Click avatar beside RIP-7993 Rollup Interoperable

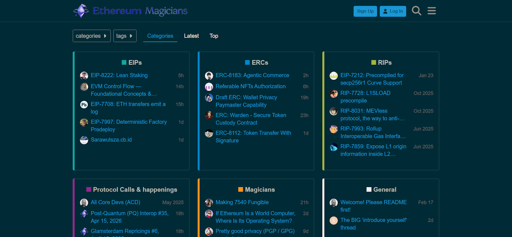334,129
